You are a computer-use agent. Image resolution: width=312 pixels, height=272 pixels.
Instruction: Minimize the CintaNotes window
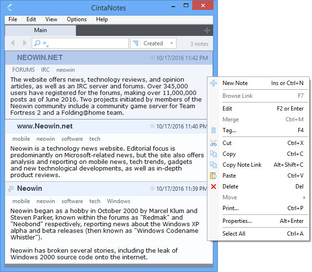(173, 7)
